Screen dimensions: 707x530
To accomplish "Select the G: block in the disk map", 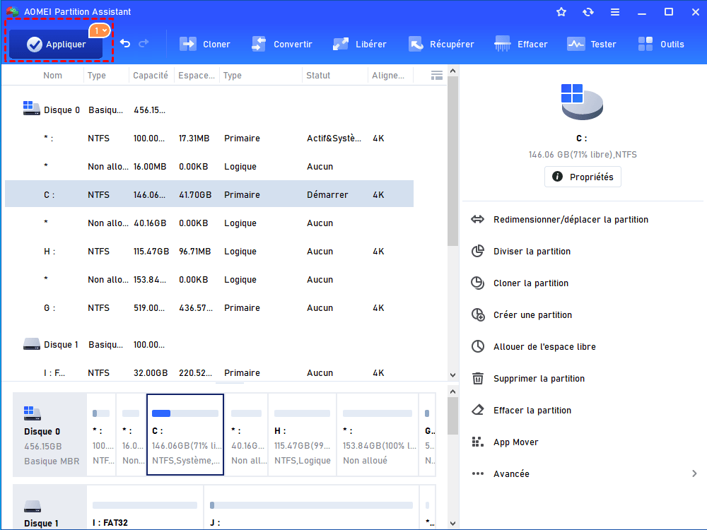I will click(x=428, y=435).
